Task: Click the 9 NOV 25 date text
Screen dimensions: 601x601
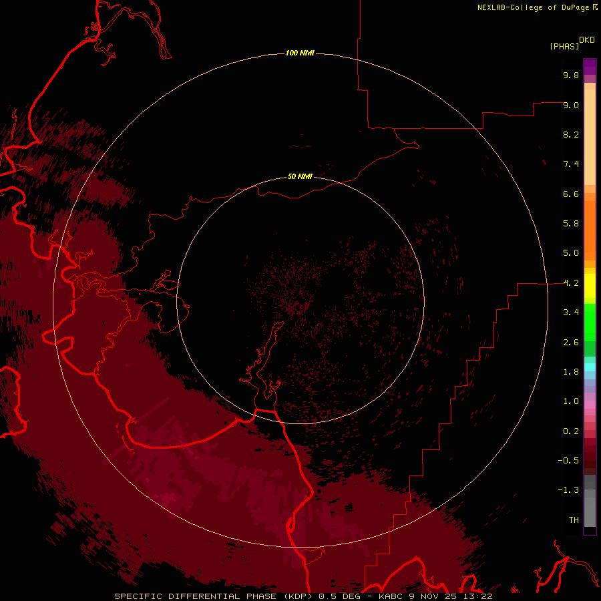Action: [x=433, y=596]
